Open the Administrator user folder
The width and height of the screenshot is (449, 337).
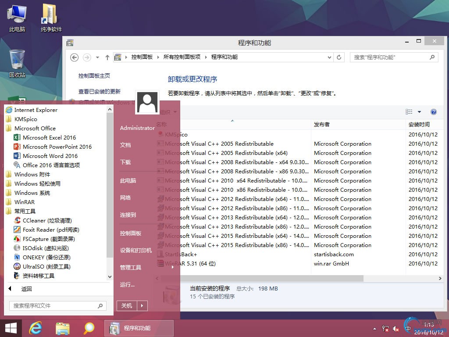[x=137, y=128]
